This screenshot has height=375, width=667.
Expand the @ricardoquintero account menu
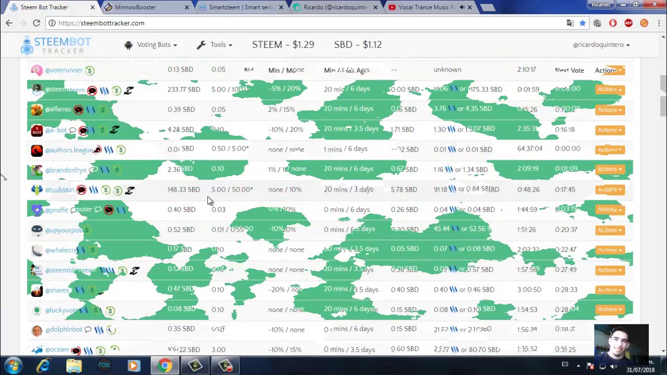[x=601, y=45]
